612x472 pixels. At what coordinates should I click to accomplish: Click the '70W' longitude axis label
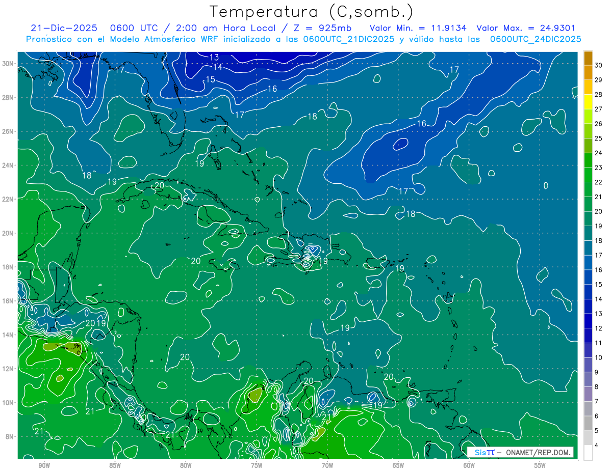click(327, 466)
